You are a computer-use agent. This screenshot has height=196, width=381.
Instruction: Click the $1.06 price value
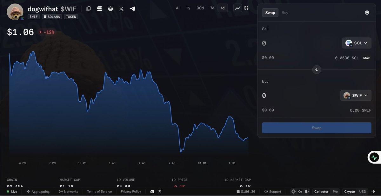coord(20,32)
